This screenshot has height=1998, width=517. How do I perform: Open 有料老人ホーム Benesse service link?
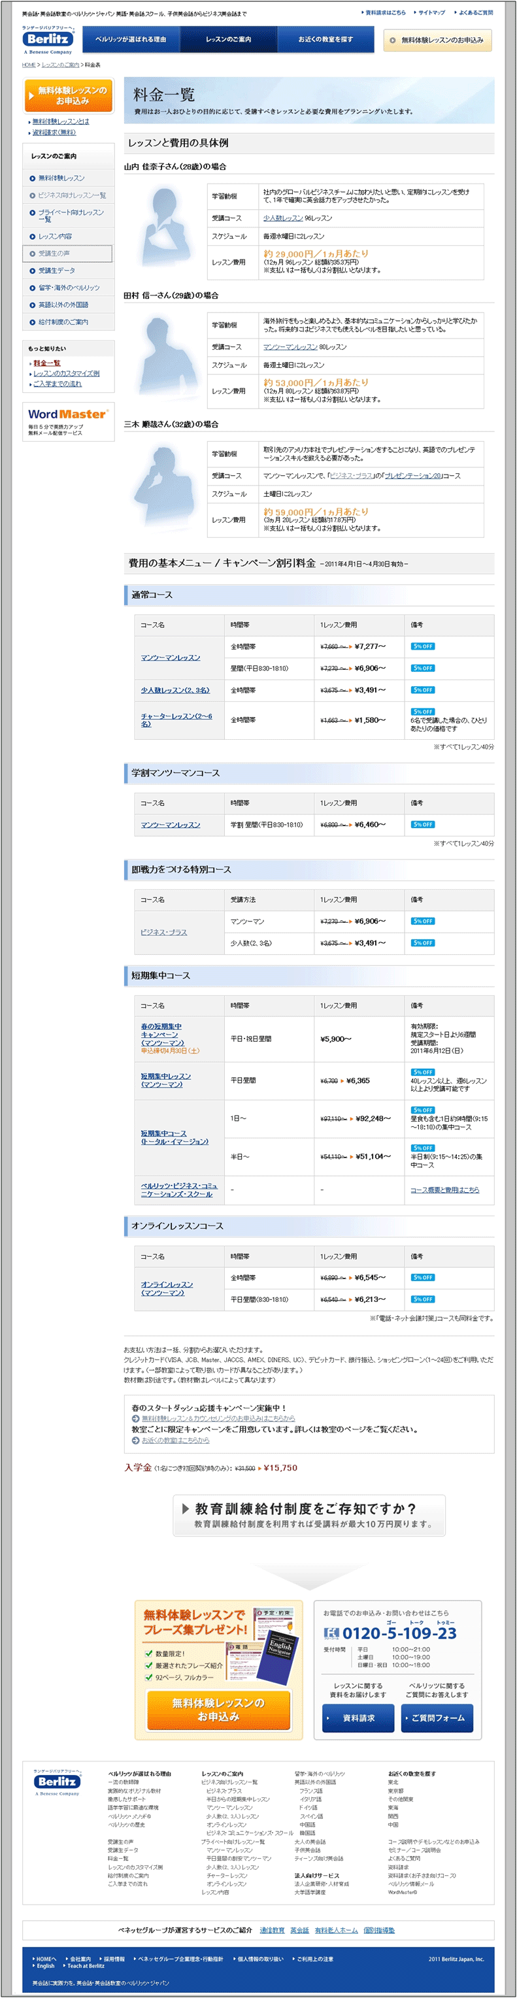337,1930
